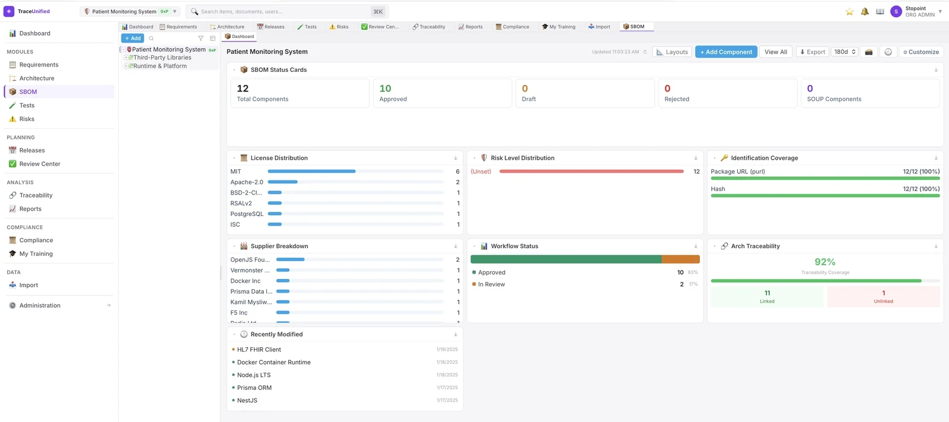Collapse the Patient Monitoring System tree node
Image resolution: width=949 pixels, height=422 pixels.
pyautogui.click(x=123, y=50)
